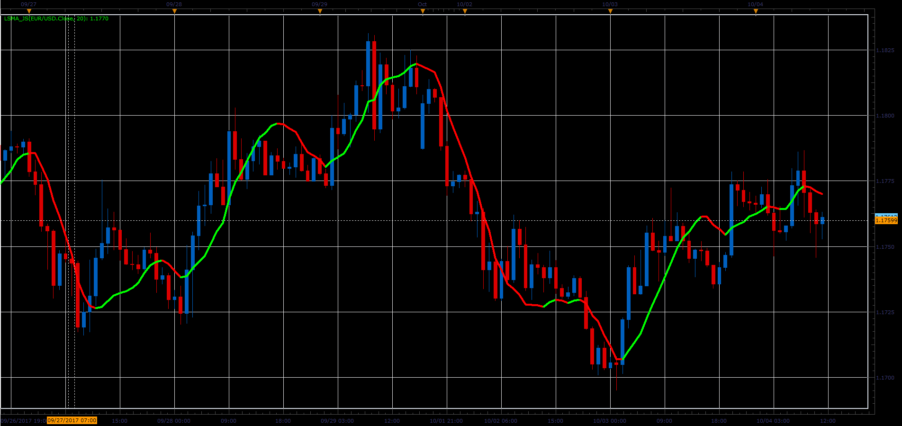The image size is (902, 426).
Task: Click the 09/29 03:00 time axis label
Action: click(x=337, y=421)
